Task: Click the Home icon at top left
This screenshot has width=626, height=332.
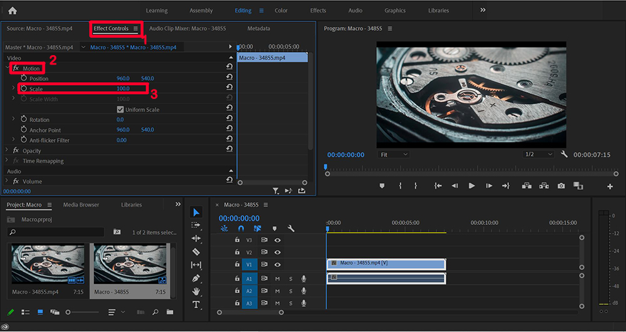Action: click(13, 11)
